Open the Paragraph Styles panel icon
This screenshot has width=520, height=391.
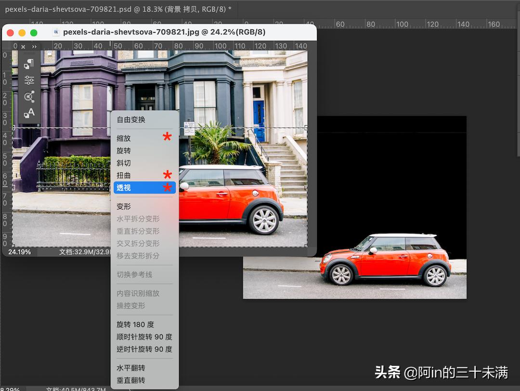(x=29, y=64)
